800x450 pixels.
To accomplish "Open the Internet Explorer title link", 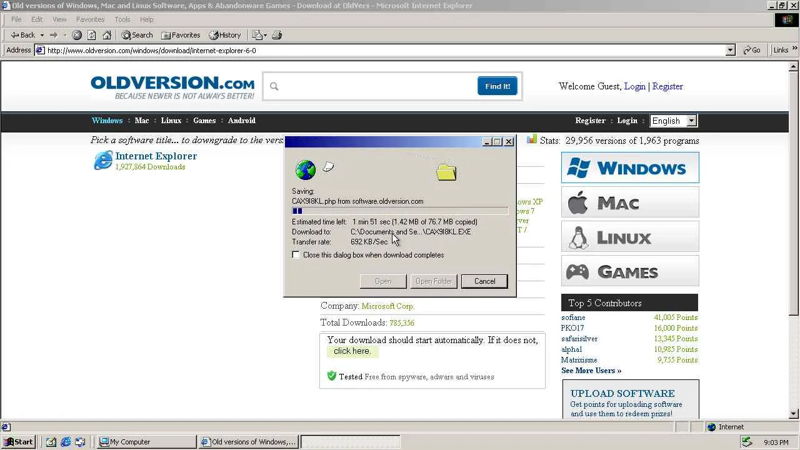I will click(156, 156).
